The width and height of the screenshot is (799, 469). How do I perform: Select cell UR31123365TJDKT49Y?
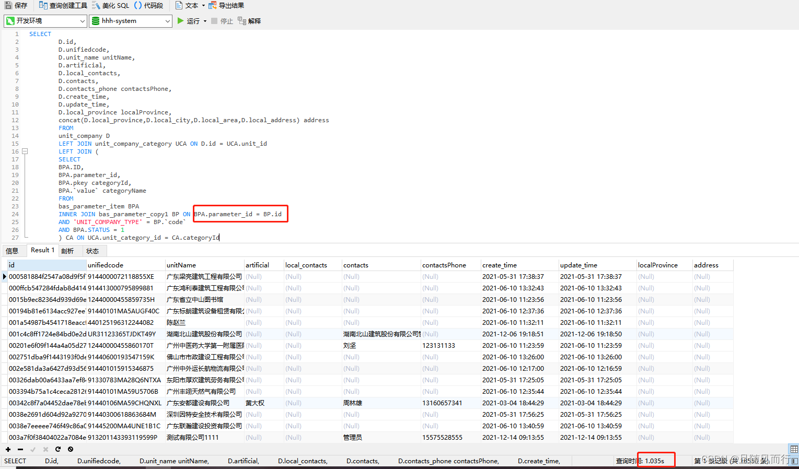(x=125, y=334)
